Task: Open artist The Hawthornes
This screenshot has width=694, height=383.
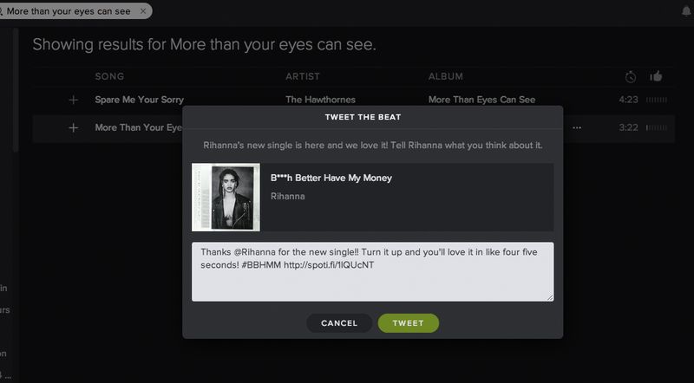Action: 320,100
